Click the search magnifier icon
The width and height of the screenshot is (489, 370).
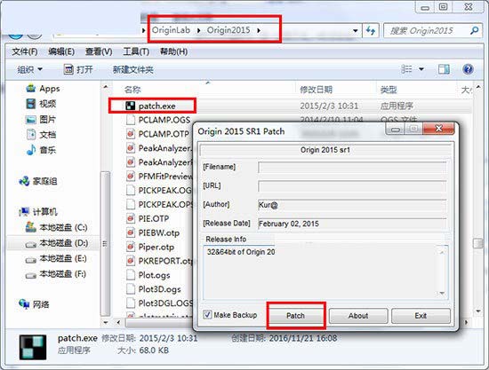(x=475, y=30)
